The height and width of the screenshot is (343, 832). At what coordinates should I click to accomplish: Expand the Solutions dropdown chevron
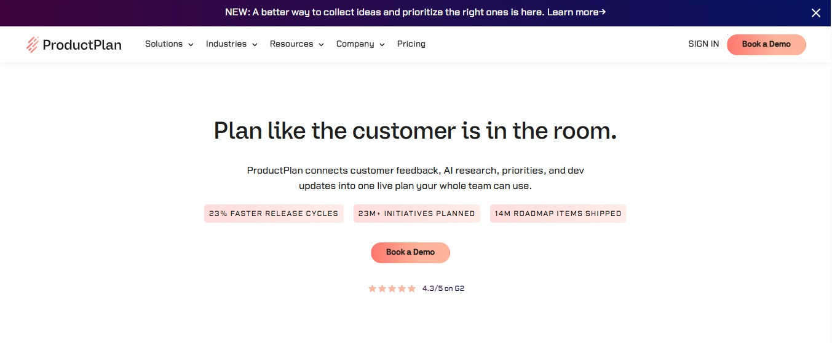click(x=191, y=45)
